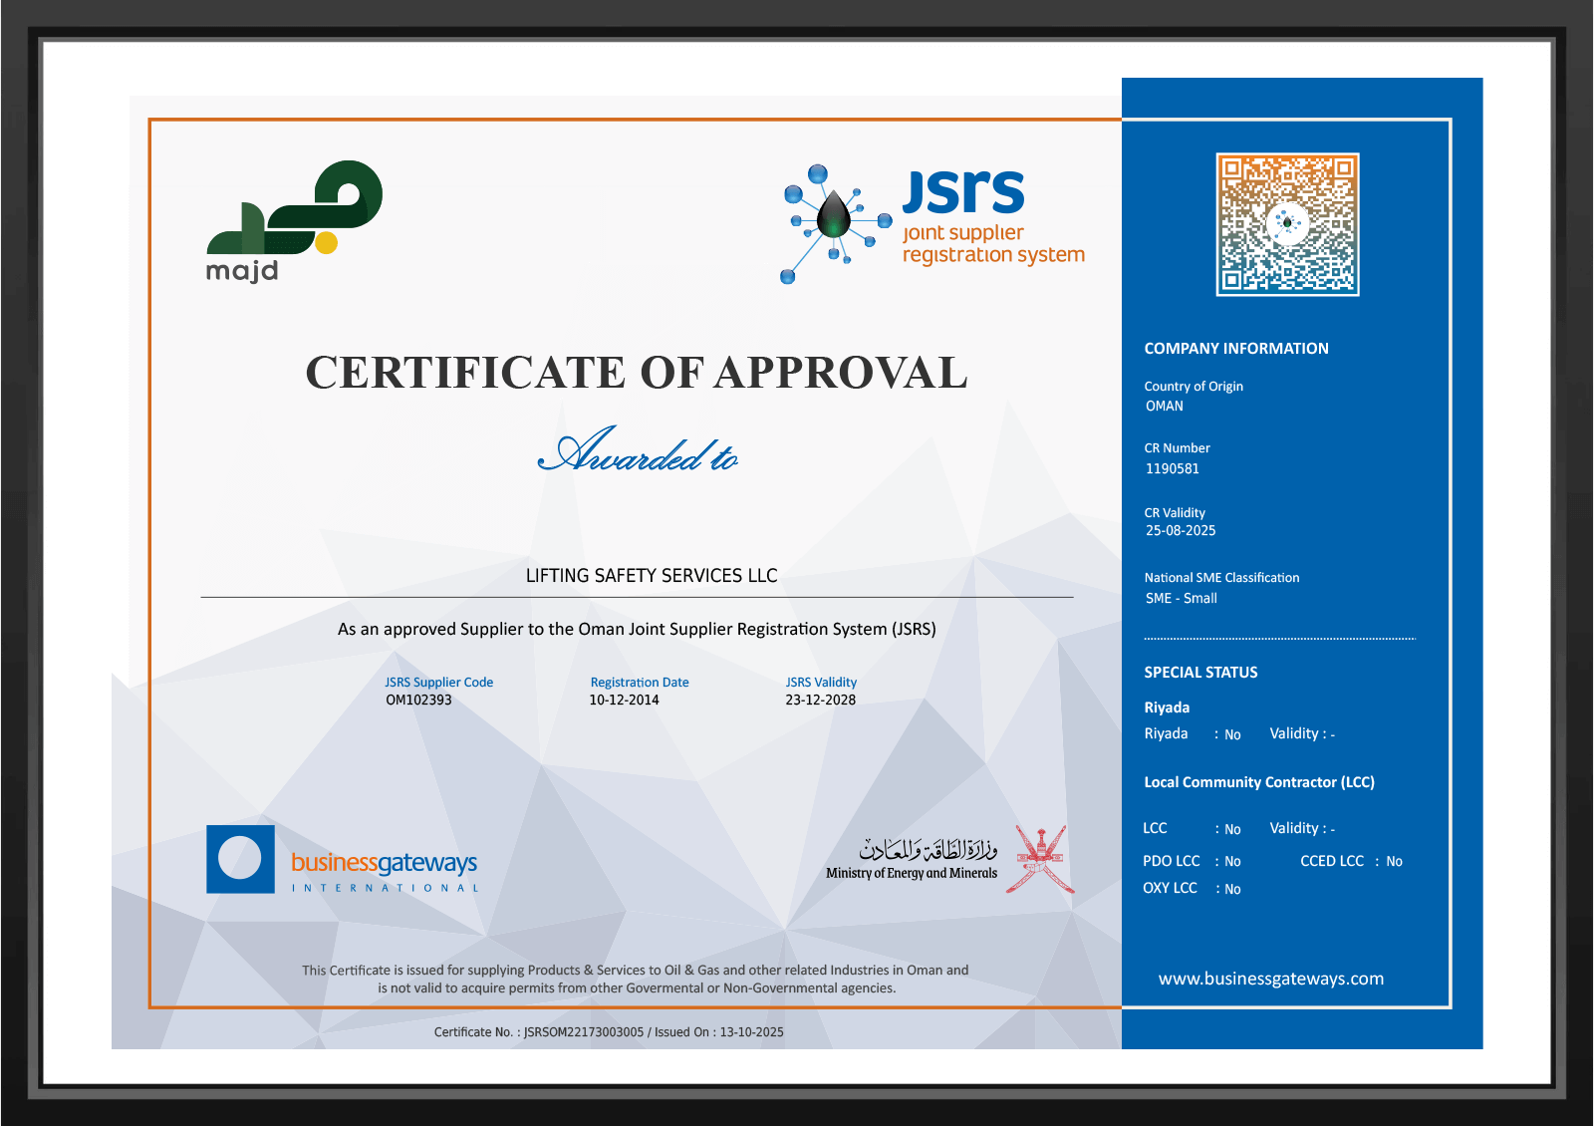Screen dimensions: 1594x1126
Task: Click the certificate number JSRSOM22173003005
Action: coord(583,1032)
